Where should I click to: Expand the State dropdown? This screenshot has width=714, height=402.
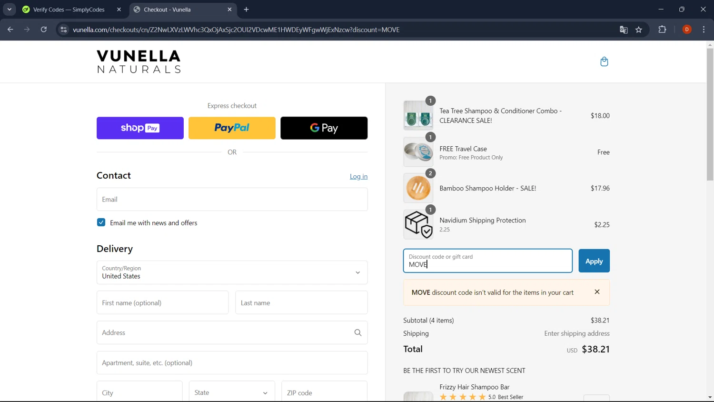coord(232,392)
